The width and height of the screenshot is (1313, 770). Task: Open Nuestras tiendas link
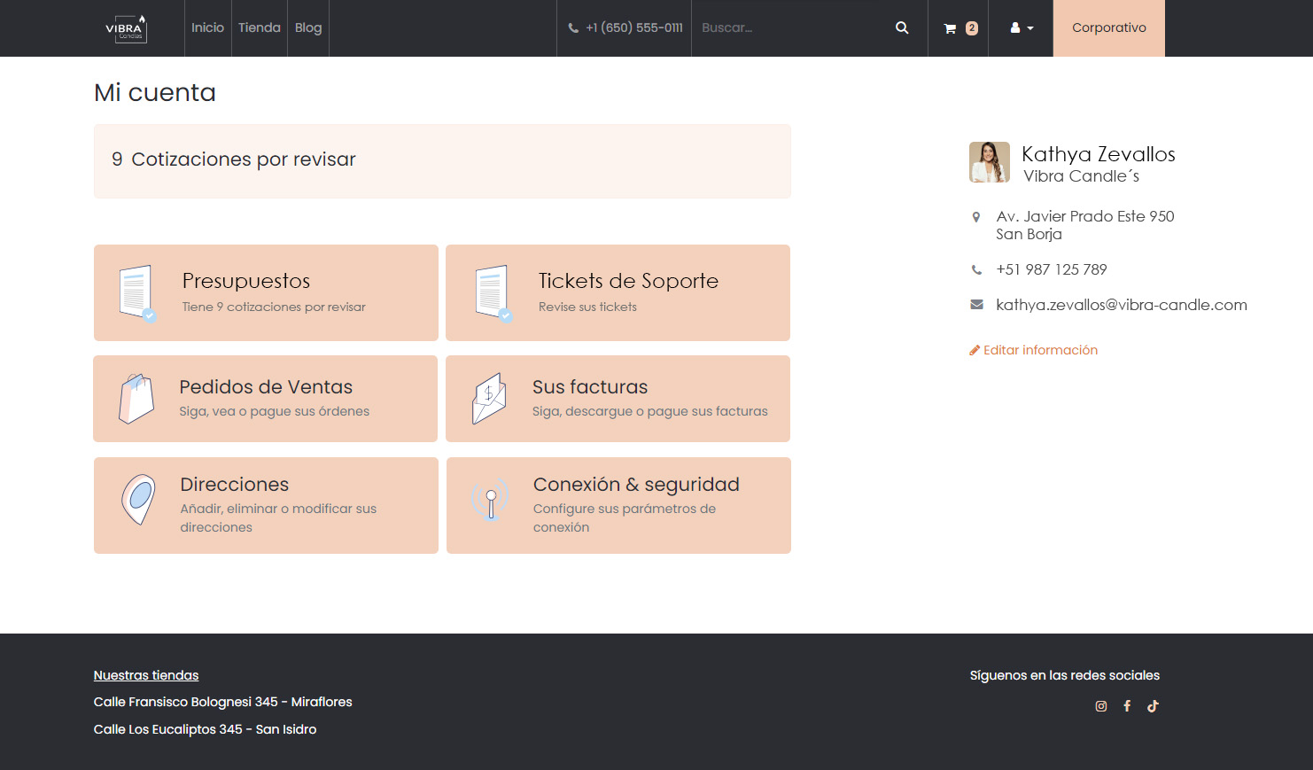(146, 674)
